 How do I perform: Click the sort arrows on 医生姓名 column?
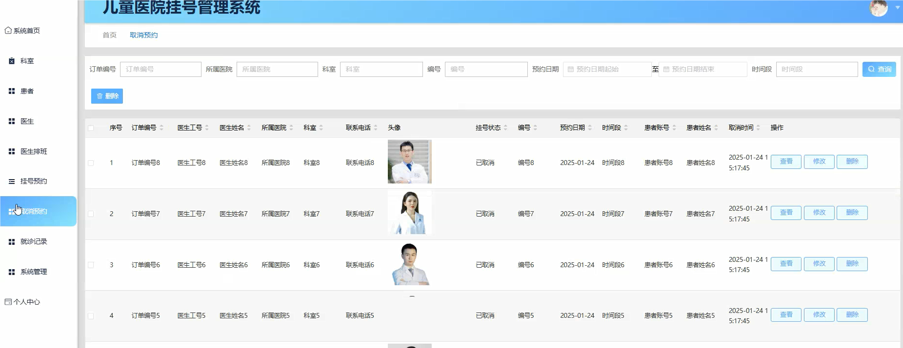click(x=249, y=128)
